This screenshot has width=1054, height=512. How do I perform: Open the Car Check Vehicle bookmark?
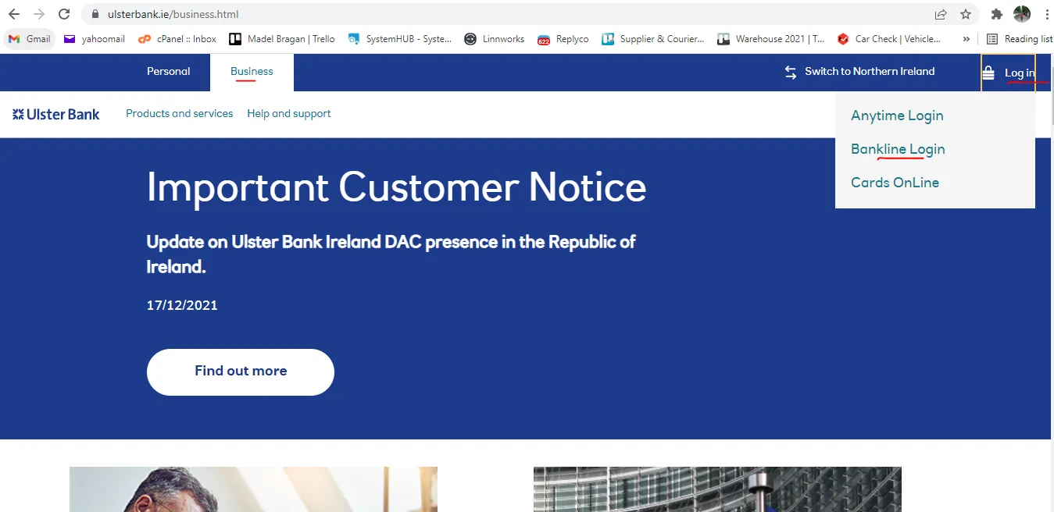coord(889,39)
